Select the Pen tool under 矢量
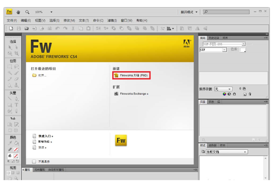This screenshot has width=277, height=181. (x=16, y=99)
